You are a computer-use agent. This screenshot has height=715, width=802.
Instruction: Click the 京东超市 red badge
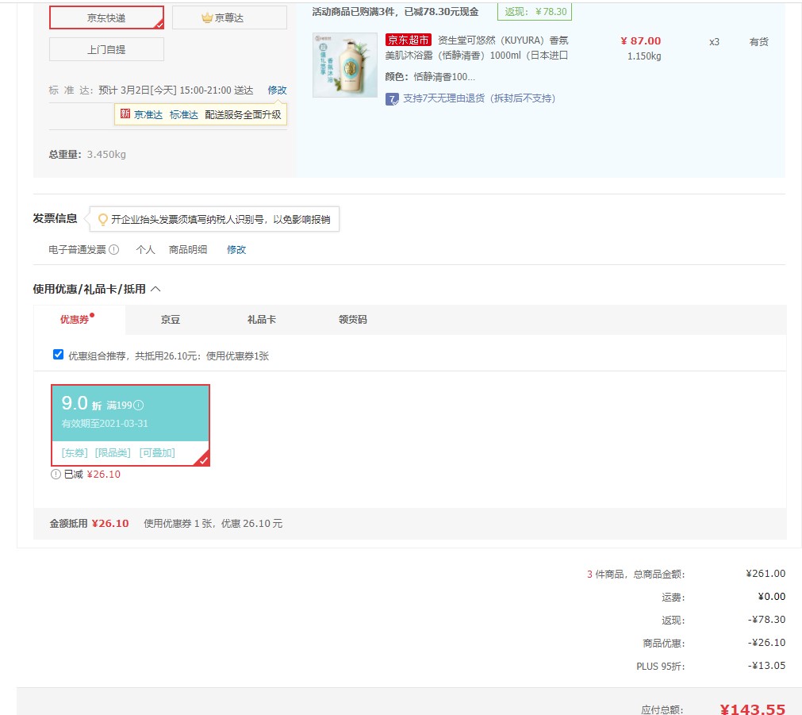(x=409, y=40)
